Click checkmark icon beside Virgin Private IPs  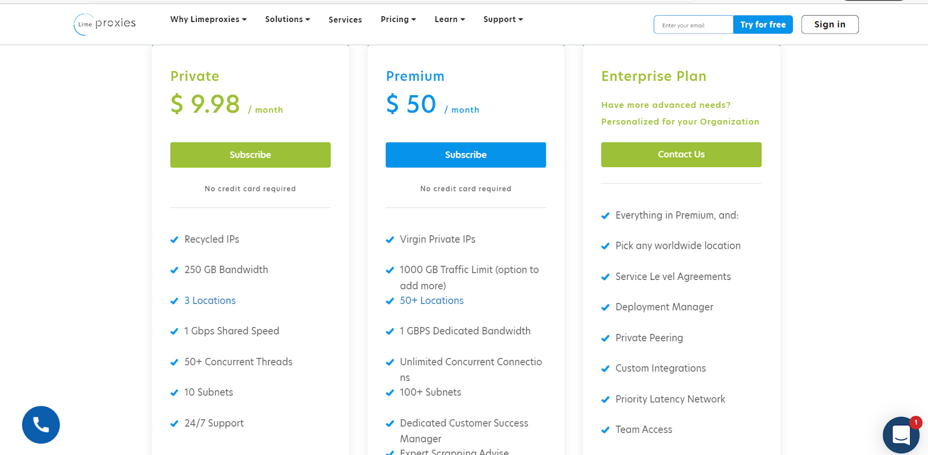(390, 240)
